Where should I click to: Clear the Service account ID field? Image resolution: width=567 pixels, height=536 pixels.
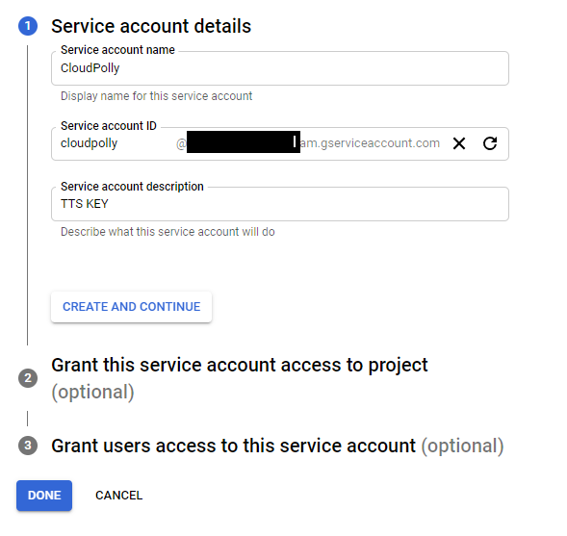point(459,143)
